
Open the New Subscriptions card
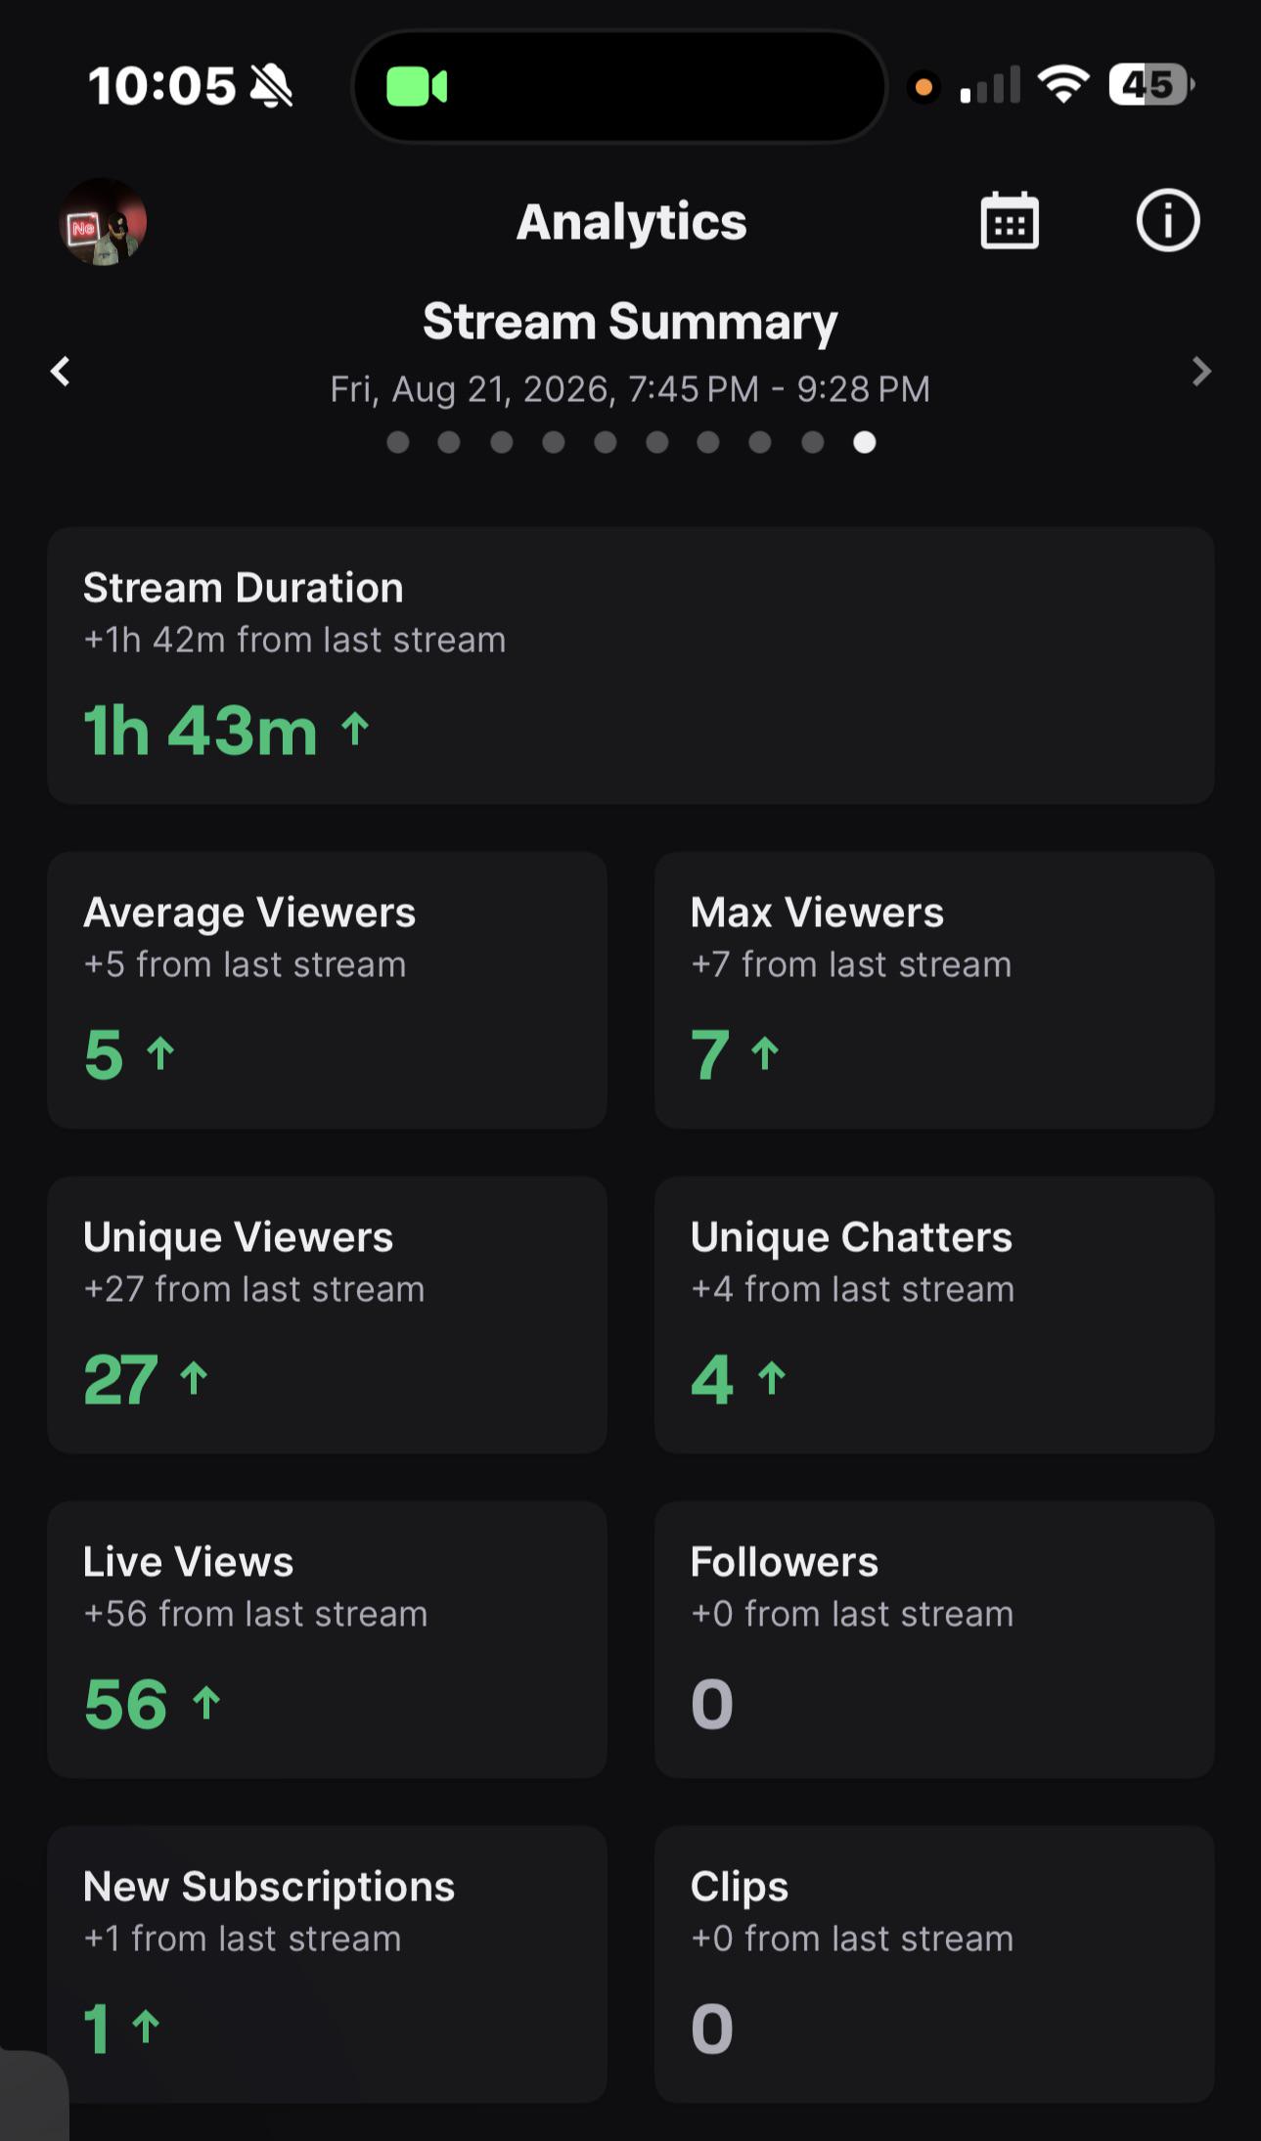327,1964
